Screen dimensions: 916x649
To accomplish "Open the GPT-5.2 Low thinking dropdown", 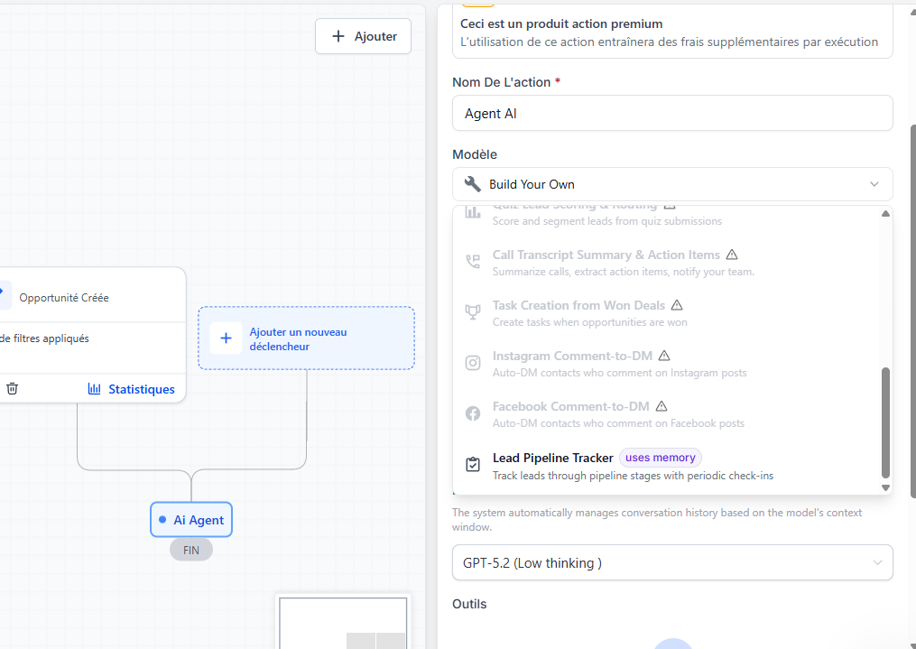I will coord(672,562).
